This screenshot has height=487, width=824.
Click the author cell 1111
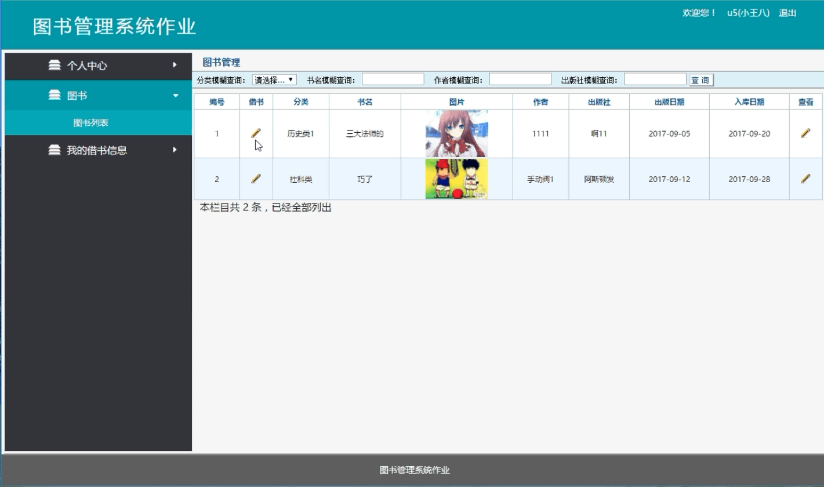click(541, 134)
